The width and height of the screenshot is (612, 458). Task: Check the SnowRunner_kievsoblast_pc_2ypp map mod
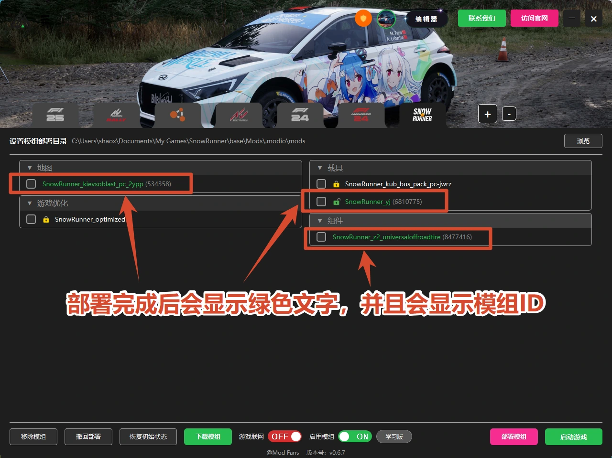coord(31,184)
